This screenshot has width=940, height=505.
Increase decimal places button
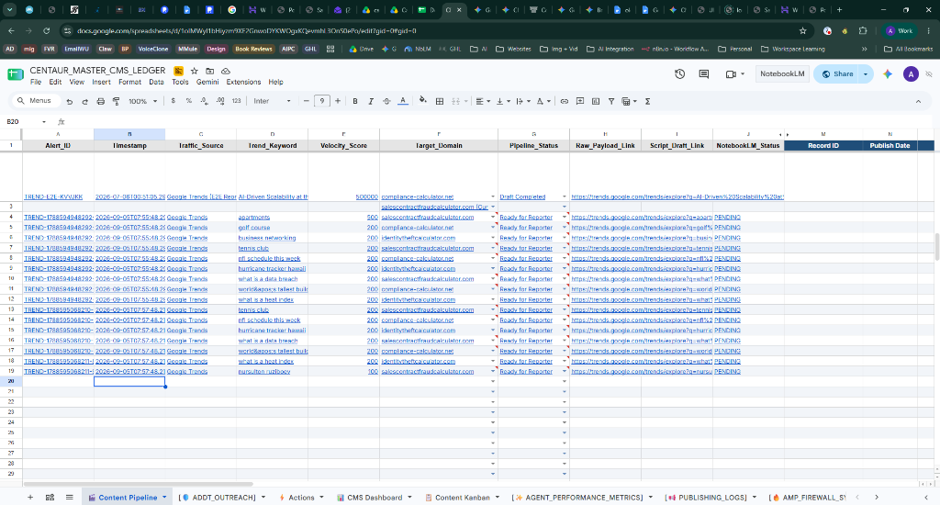pyautogui.click(x=220, y=101)
